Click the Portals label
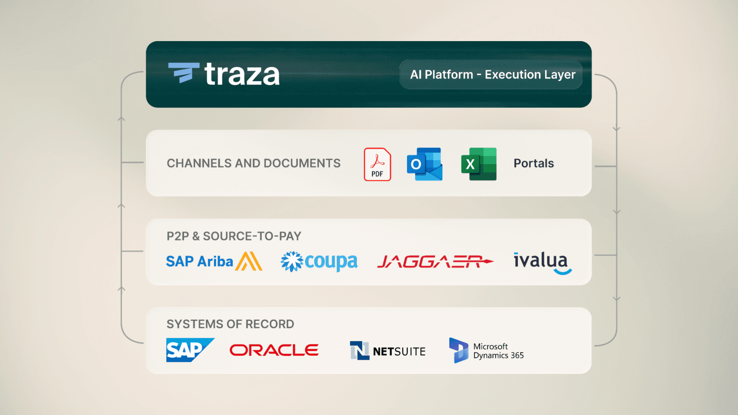The width and height of the screenshot is (738, 415). (534, 163)
